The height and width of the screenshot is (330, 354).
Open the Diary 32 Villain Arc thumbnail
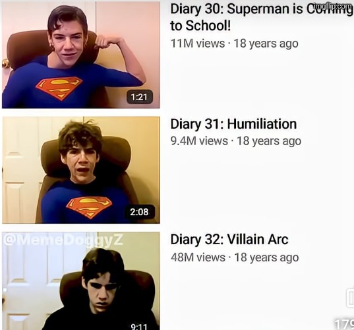pyautogui.click(x=81, y=281)
